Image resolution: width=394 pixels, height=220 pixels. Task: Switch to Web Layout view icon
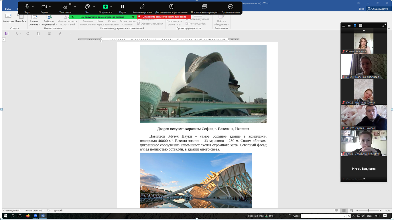pos(352,211)
